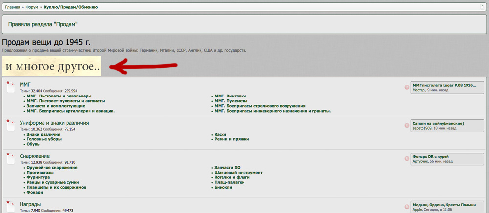Screen dimensions: 489x213
Task: Open user profile Apple
Action: [417, 210]
